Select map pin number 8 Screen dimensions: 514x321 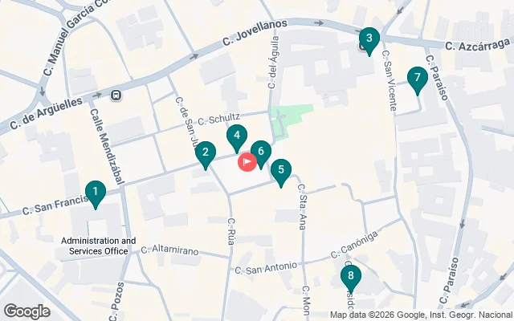click(351, 279)
